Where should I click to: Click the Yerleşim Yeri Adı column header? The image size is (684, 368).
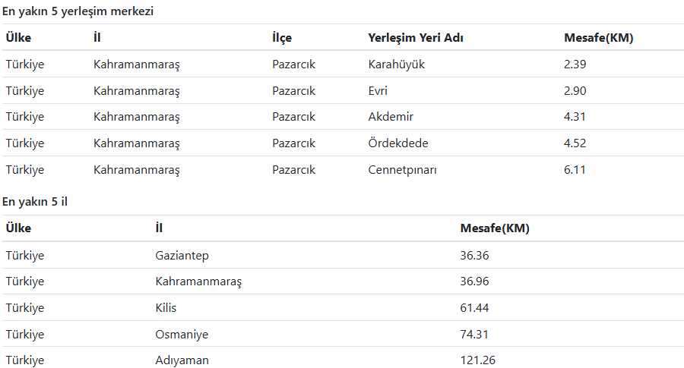click(x=415, y=38)
